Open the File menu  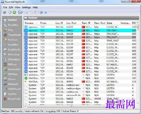point(5,7)
